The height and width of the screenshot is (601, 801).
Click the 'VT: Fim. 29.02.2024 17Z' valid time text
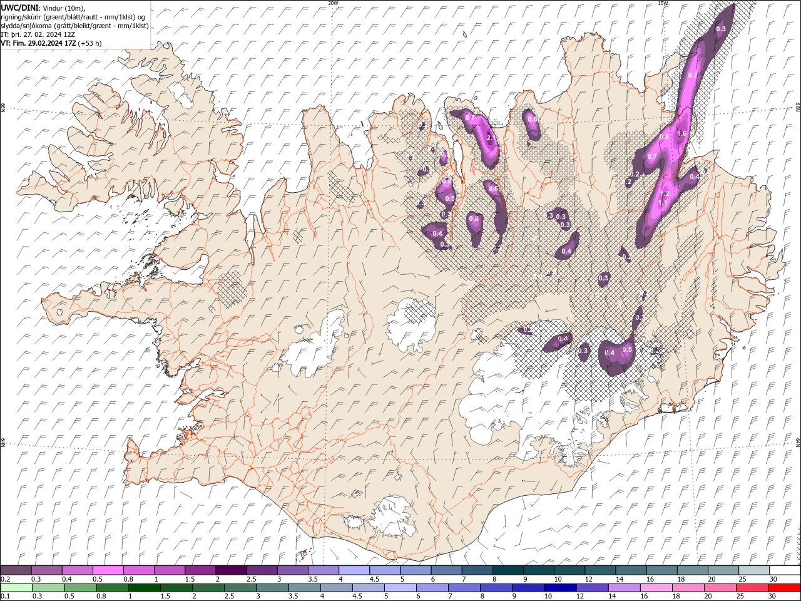39,43
